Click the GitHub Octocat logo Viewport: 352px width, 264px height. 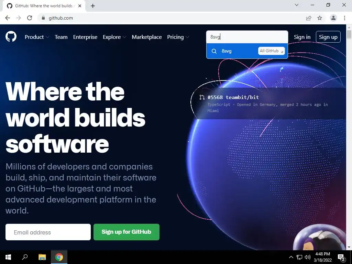[x=11, y=36]
